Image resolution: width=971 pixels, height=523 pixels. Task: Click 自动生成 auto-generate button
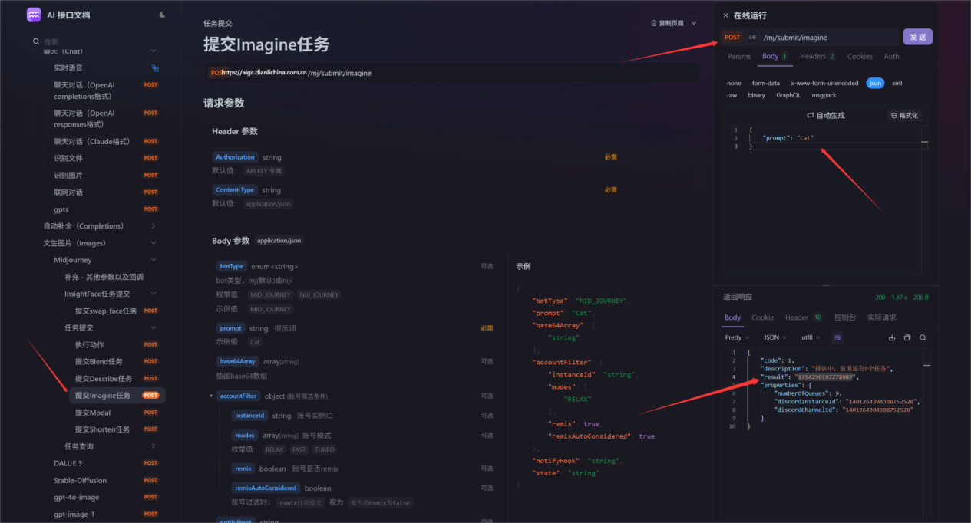coord(825,115)
